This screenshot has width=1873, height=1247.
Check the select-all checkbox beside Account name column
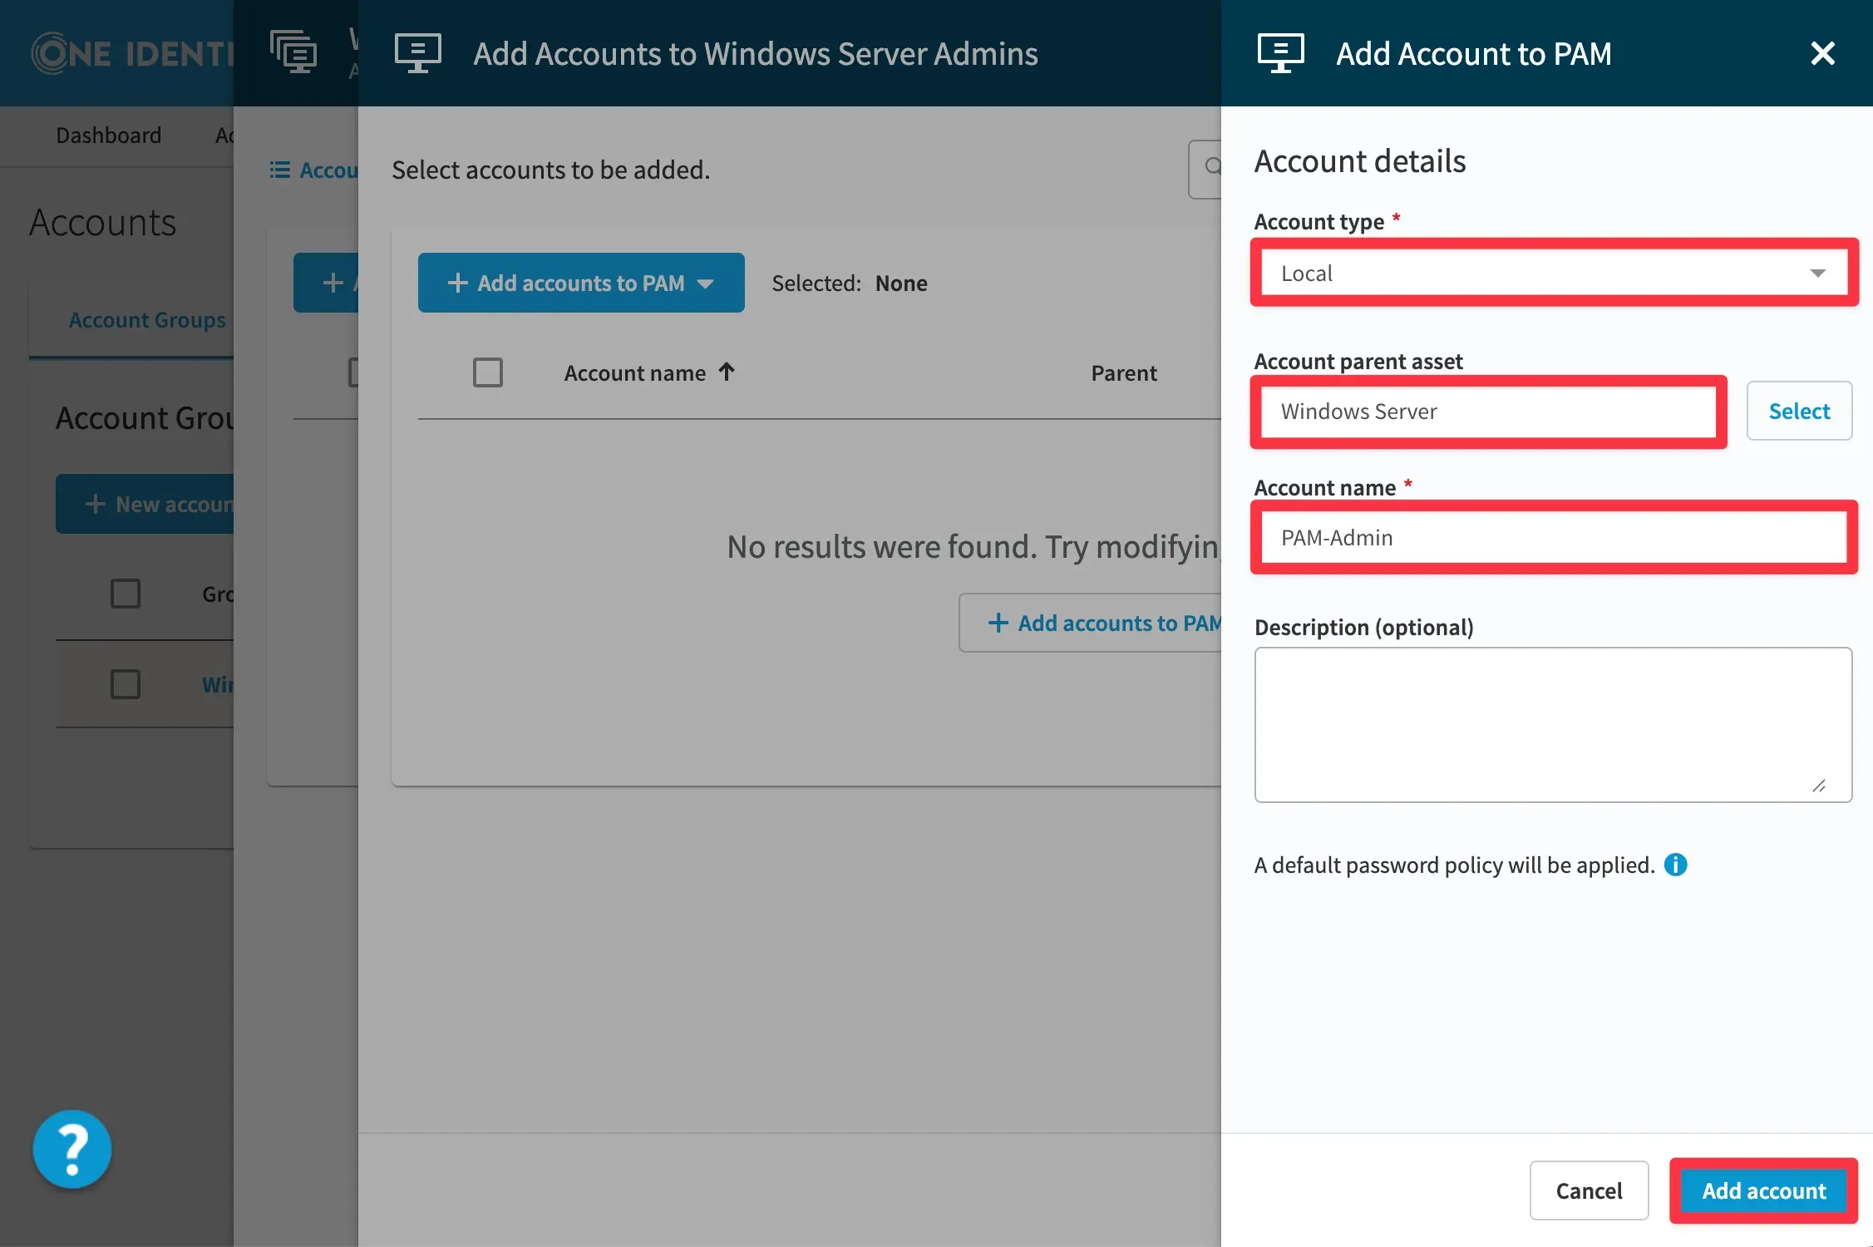(x=488, y=372)
